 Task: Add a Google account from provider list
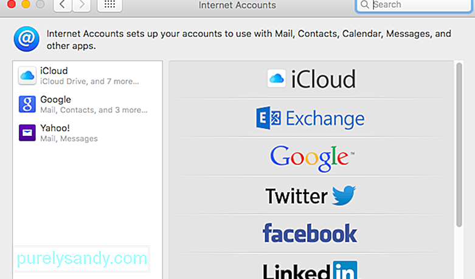coord(311,157)
